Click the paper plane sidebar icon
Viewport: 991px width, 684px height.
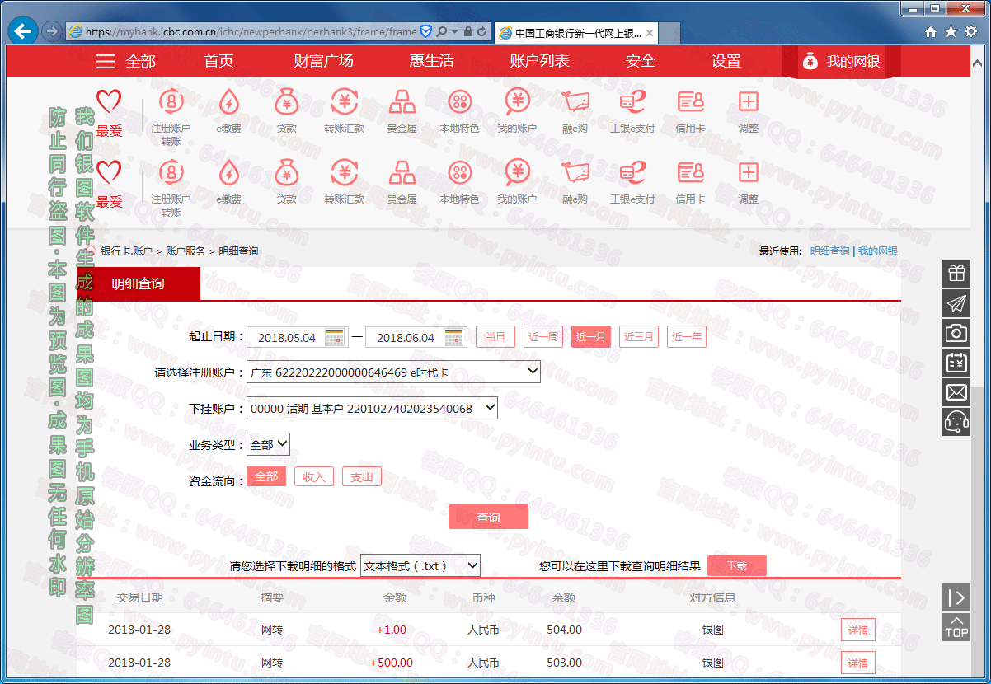coord(956,303)
